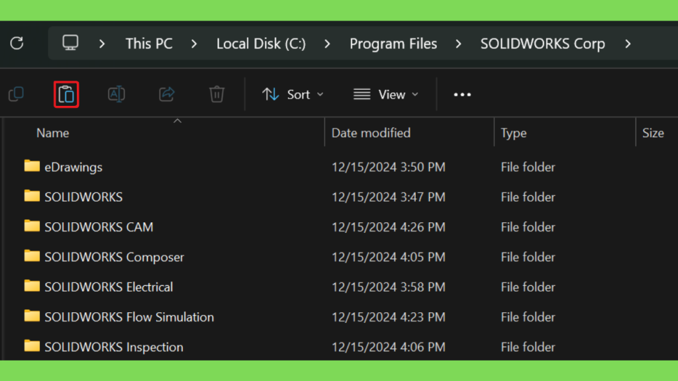Sort by the Type column header

pyautogui.click(x=513, y=133)
